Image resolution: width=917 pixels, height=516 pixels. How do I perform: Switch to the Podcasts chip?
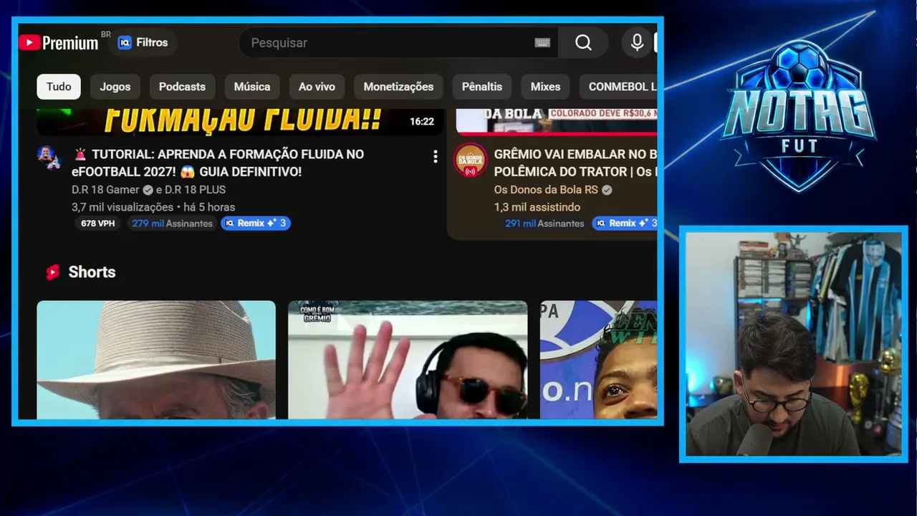pos(182,87)
